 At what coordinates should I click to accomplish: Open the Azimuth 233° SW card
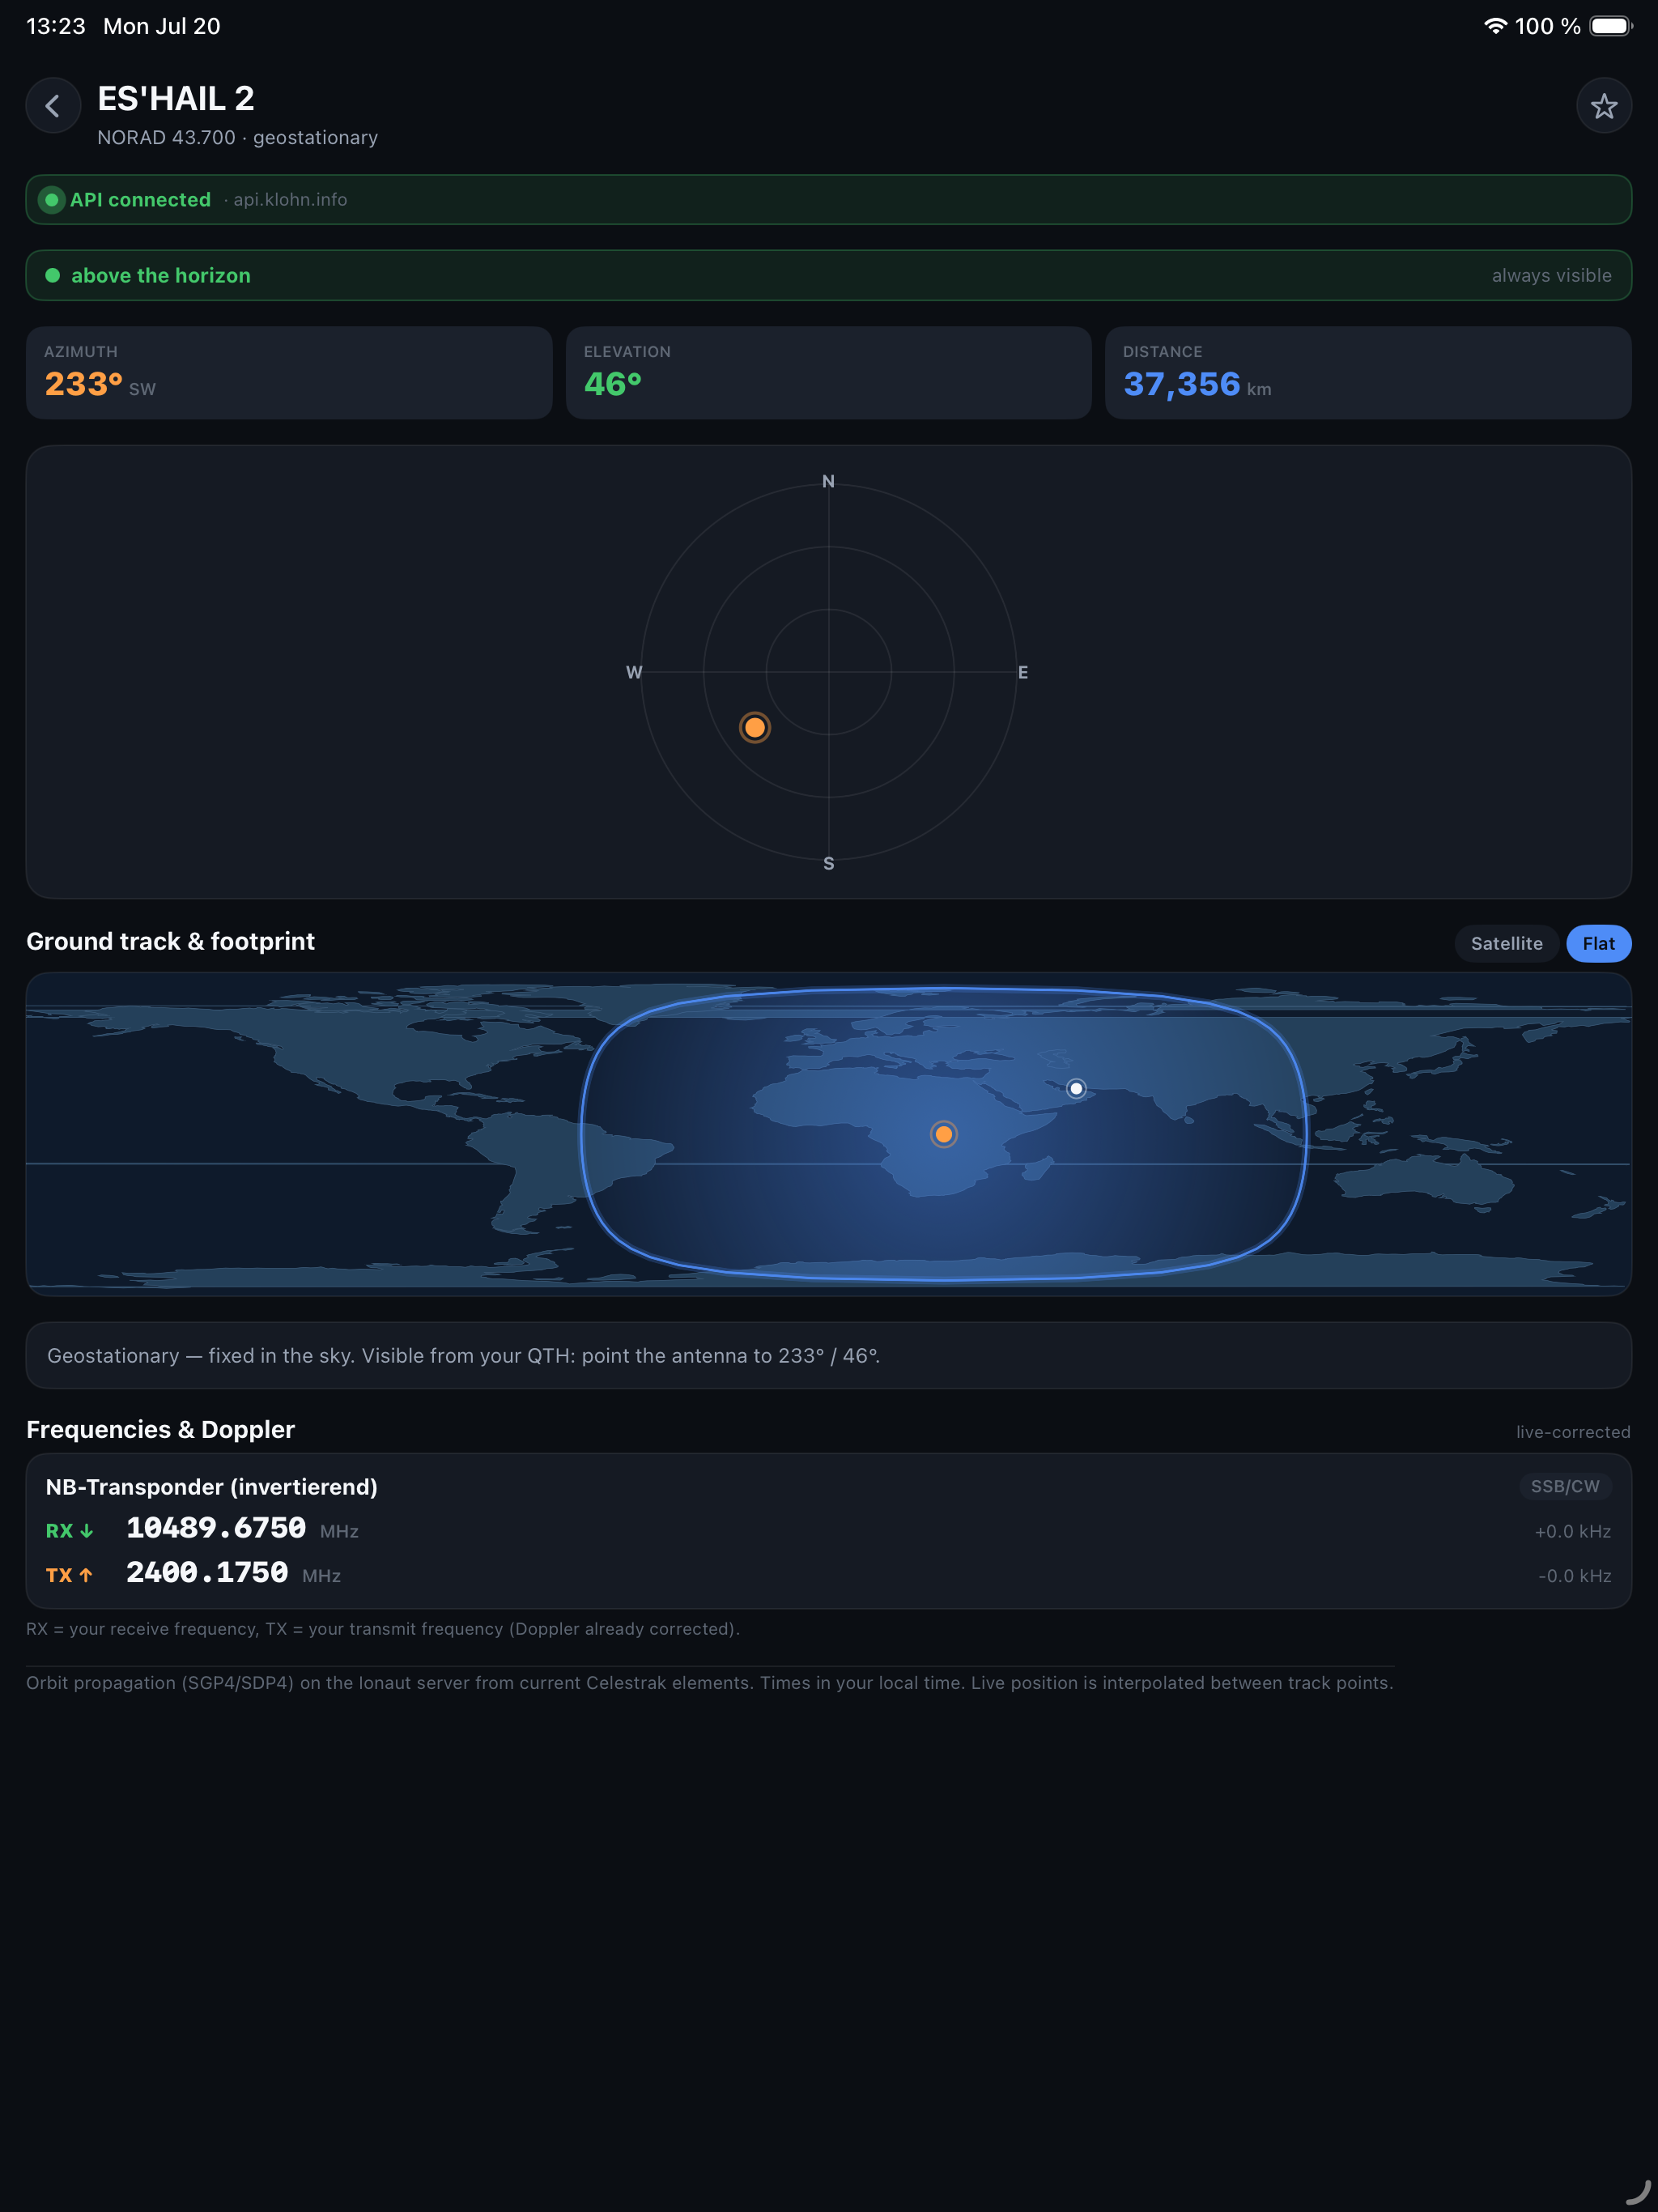(289, 372)
